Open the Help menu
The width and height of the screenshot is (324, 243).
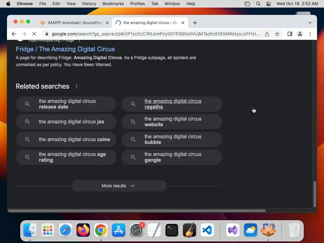tap(190, 4)
